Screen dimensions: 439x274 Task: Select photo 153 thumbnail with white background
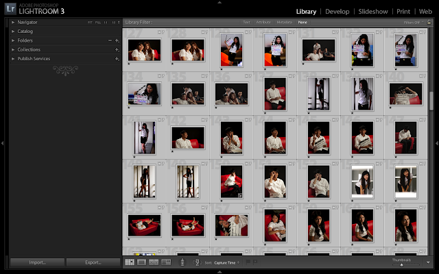click(x=362, y=182)
